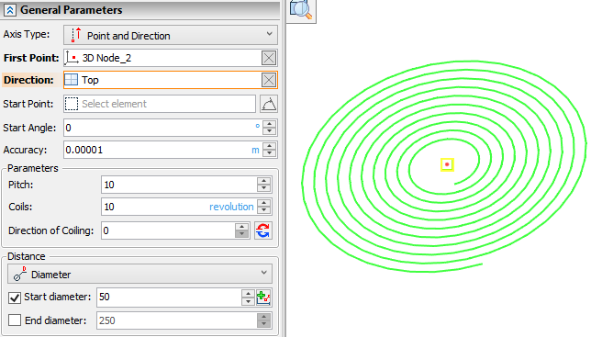Image resolution: width=591 pixels, height=337 pixels.
Task: Click the Start Angle input field
Action: 162,128
